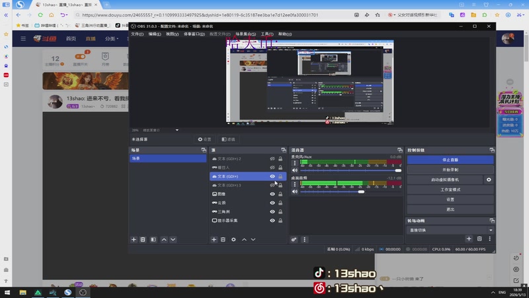Open advanced audio properties gear in mixer
This screenshot has height=298, width=529.
294,240
